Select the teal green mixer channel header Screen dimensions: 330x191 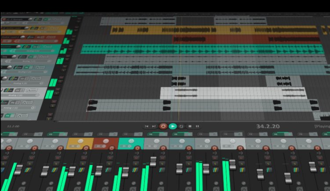coord(131,142)
